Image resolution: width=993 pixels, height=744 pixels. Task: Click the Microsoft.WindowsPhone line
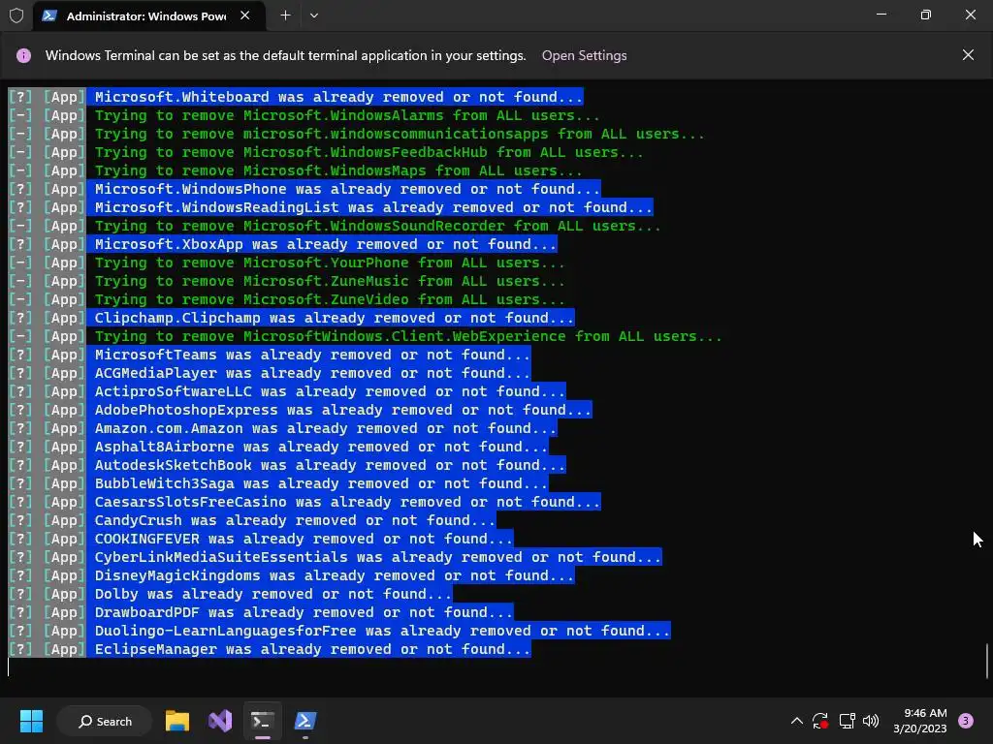304,189
